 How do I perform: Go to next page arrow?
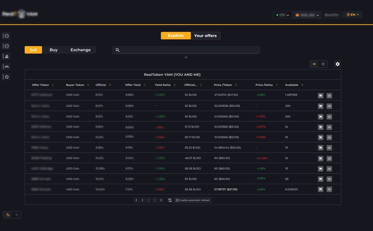click(161, 200)
